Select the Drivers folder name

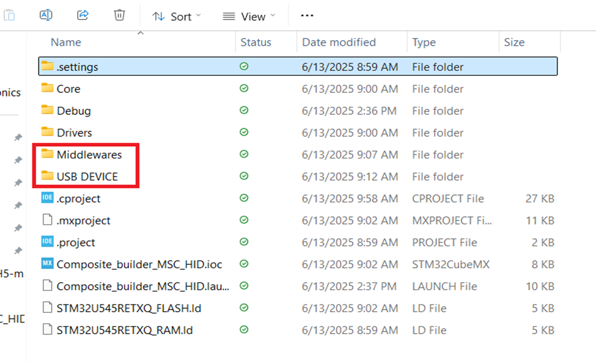tap(74, 133)
